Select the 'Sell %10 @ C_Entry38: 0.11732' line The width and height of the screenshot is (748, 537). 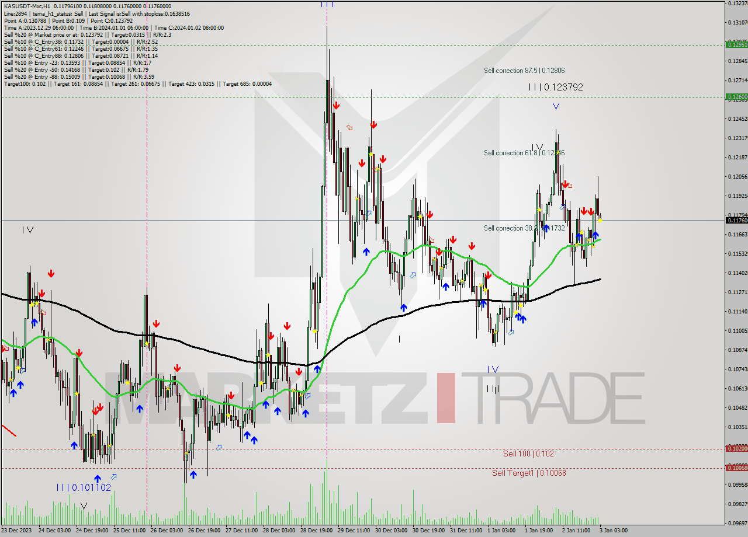[81, 41]
